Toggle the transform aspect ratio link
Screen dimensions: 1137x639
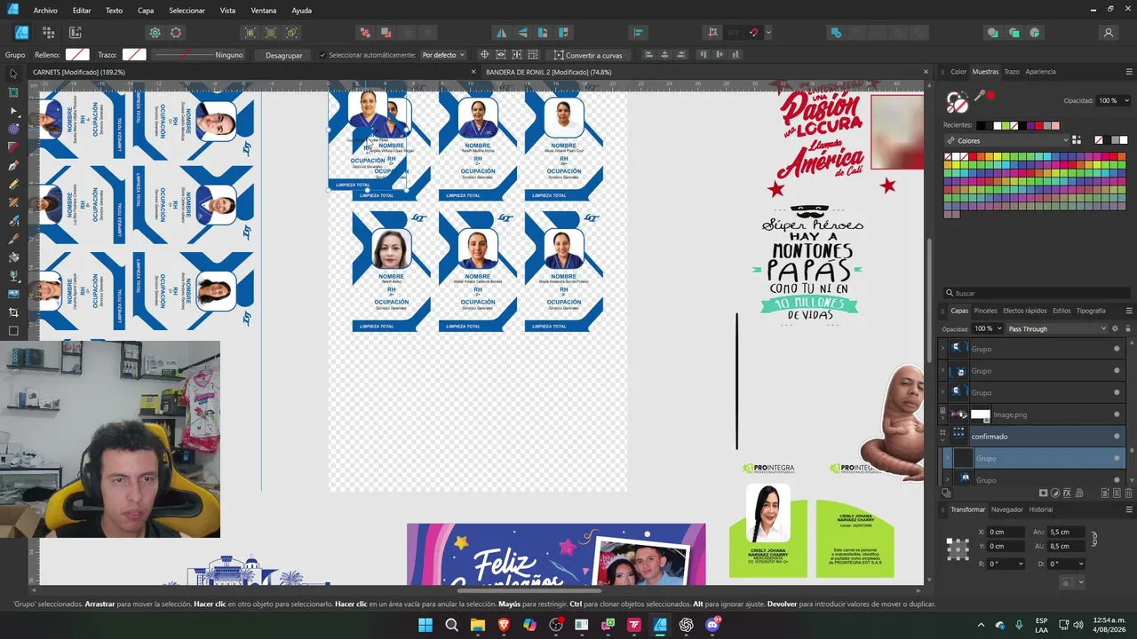1094,539
